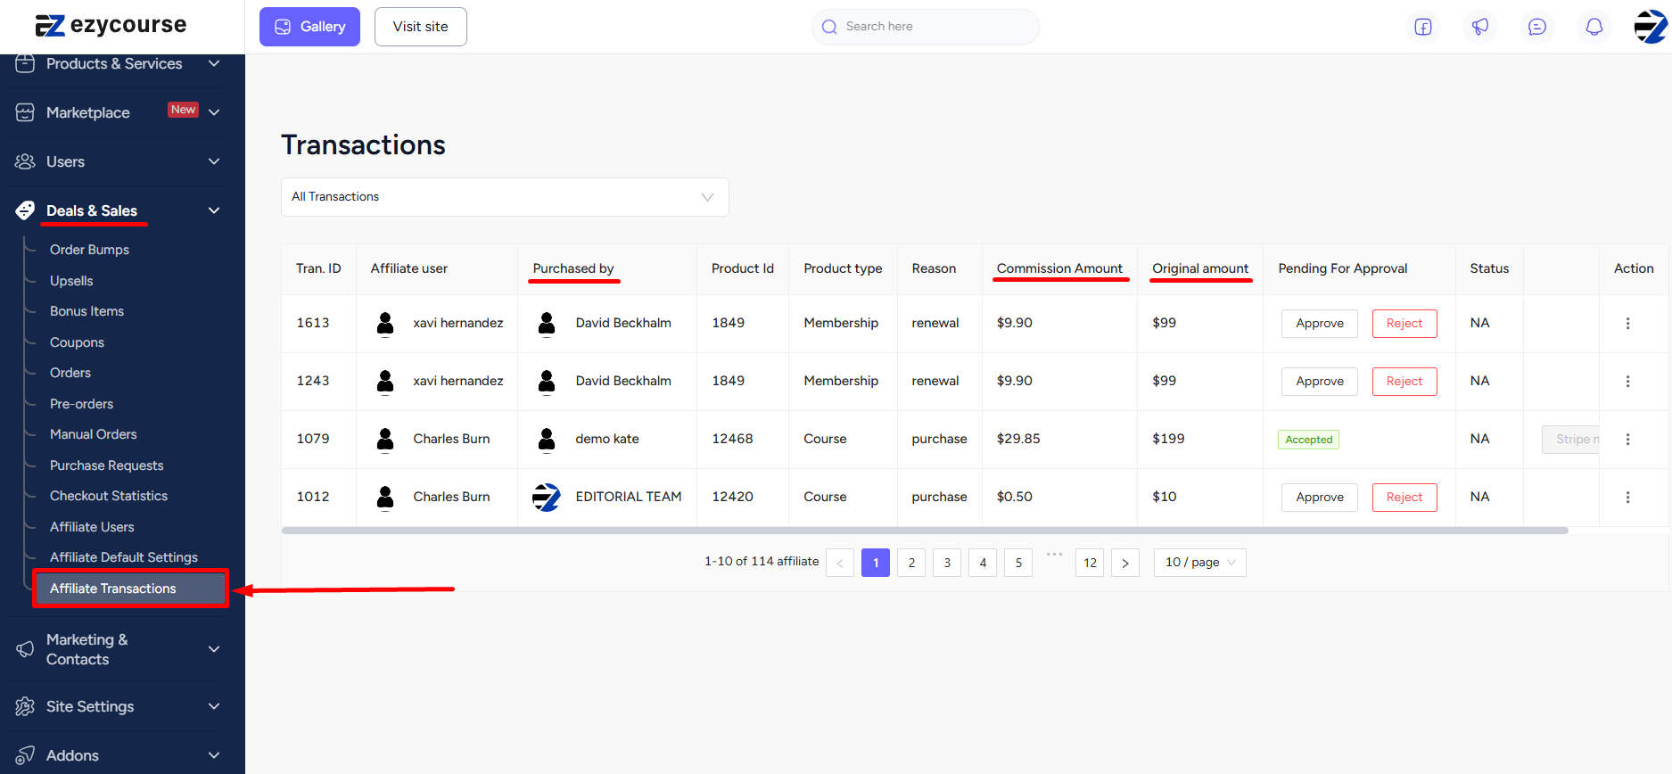The width and height of the screenshot is (1672, 774).
Task: Click David Beckhalm avatar in row 1243
Action: (x=547, y=382)
